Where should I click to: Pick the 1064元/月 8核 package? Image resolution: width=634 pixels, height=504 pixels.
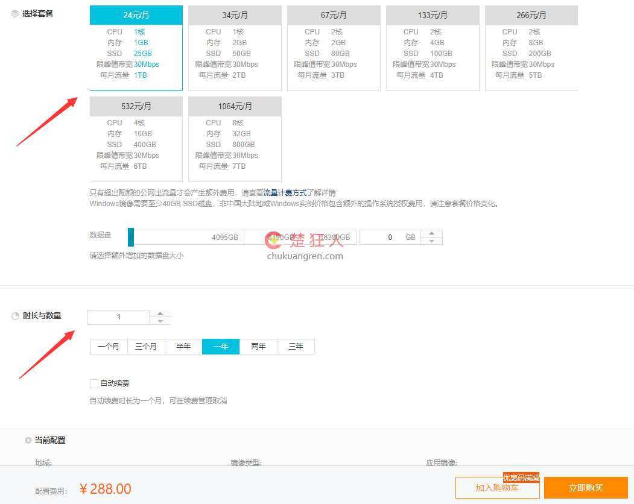click(235, 139)
